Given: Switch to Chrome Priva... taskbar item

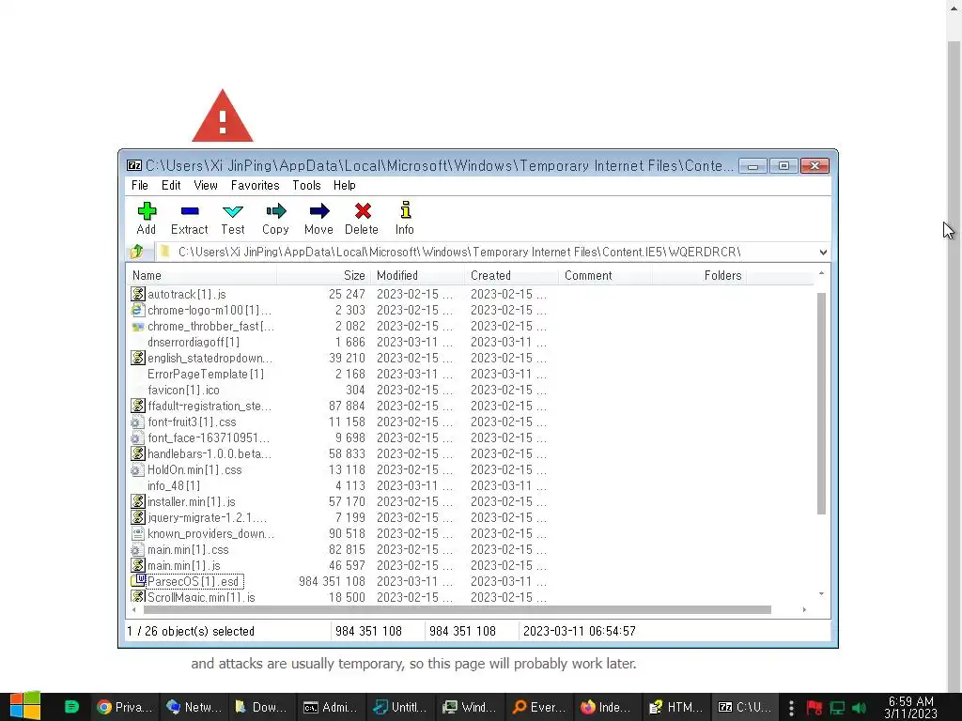Looking at the screenshot, I should point(125,707).
